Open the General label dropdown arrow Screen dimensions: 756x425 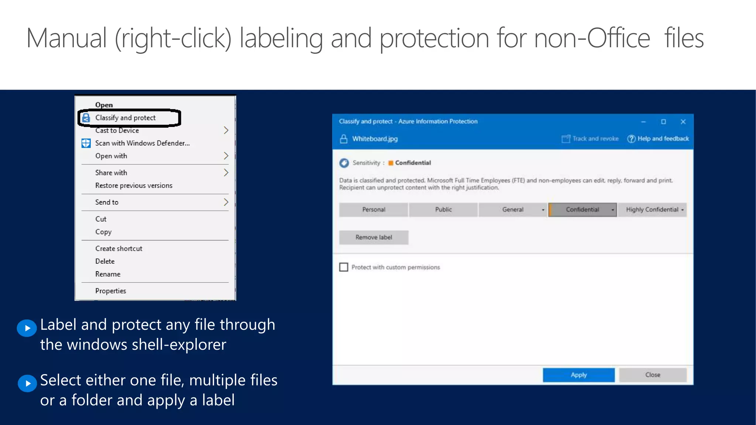tap(543, 210)
